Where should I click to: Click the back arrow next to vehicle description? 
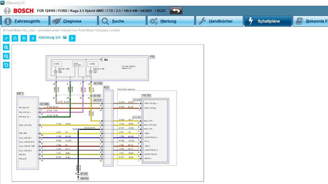click(176, 11)
